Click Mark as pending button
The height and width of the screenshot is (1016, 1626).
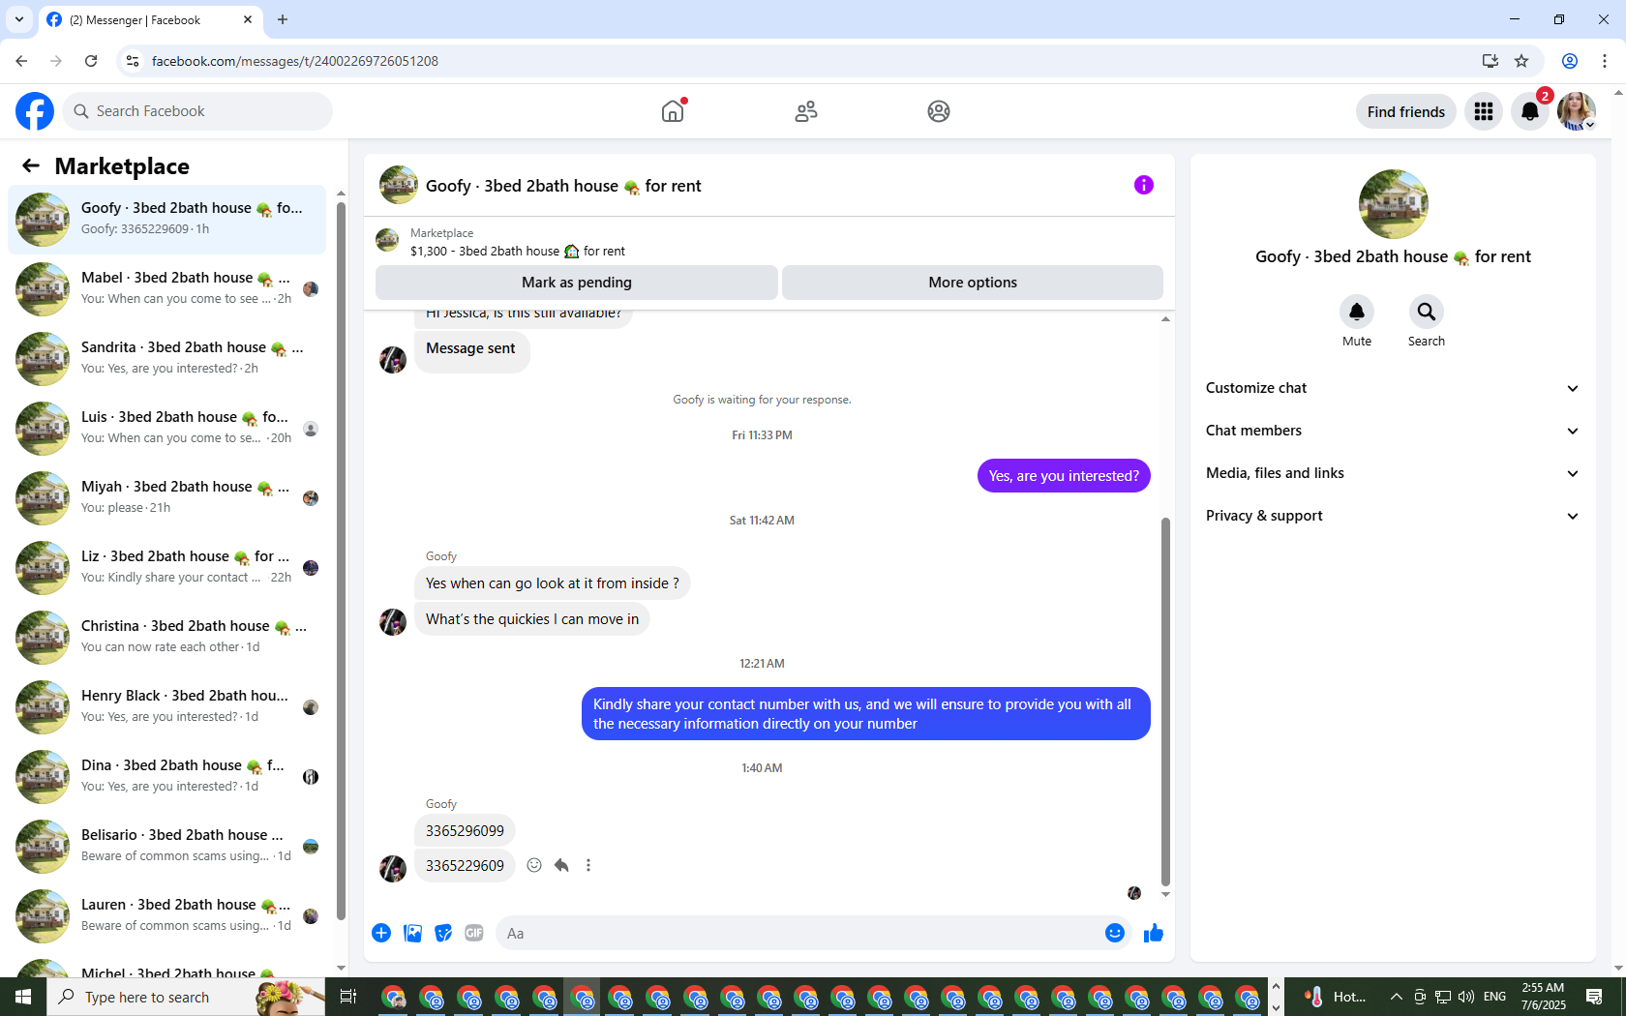(577, 283)
